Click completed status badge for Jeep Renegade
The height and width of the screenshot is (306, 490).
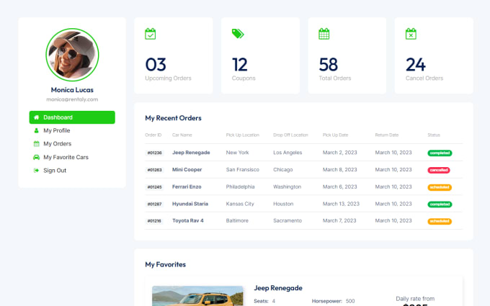[x=440, y=153]
